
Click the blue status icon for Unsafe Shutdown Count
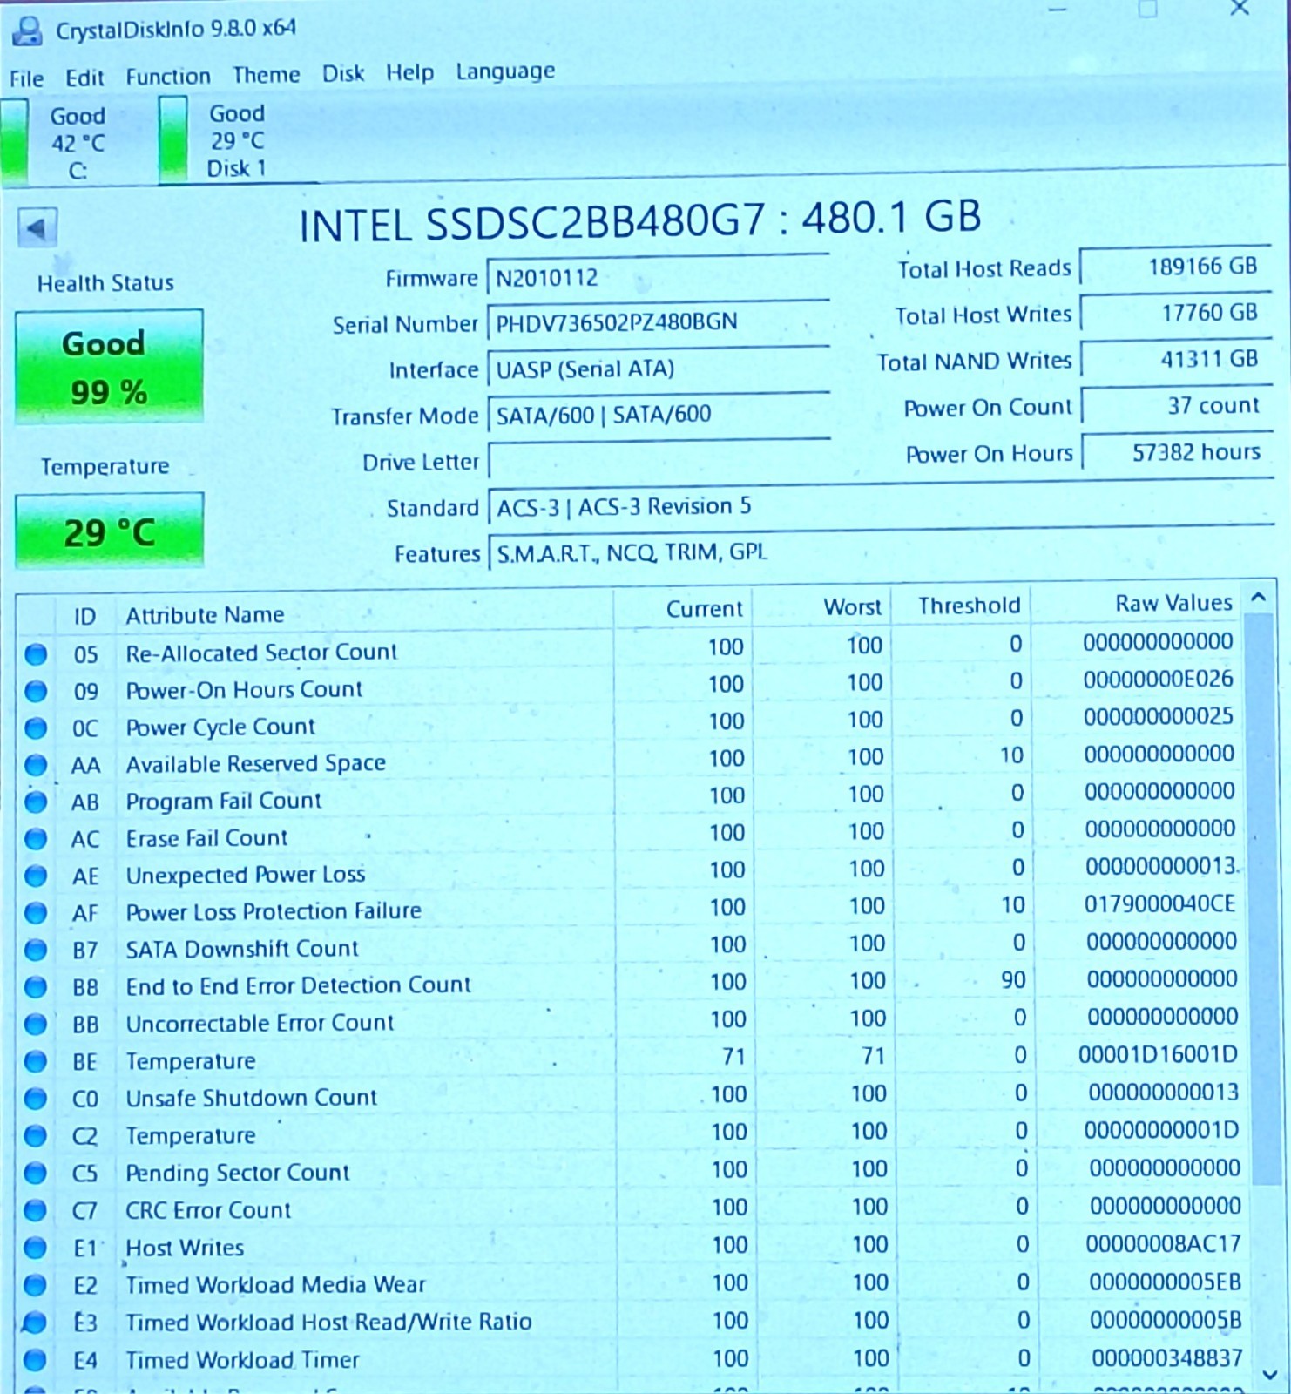36,1100
